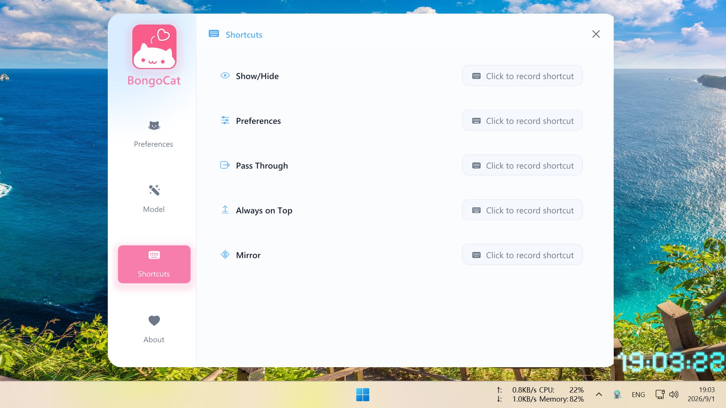The width and height of the screenshot is (726, 408).
Task: Click the Shortcuts header title
Action: (x=244, y=35)
